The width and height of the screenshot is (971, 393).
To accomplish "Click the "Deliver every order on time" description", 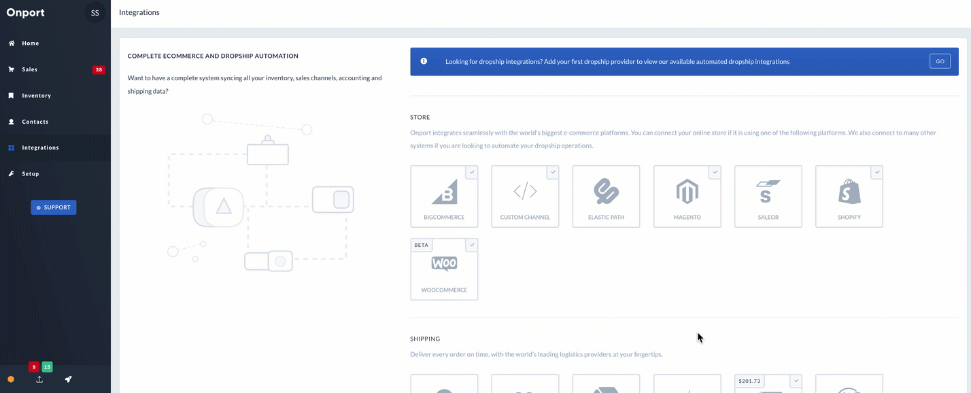I will click(536, 354).
